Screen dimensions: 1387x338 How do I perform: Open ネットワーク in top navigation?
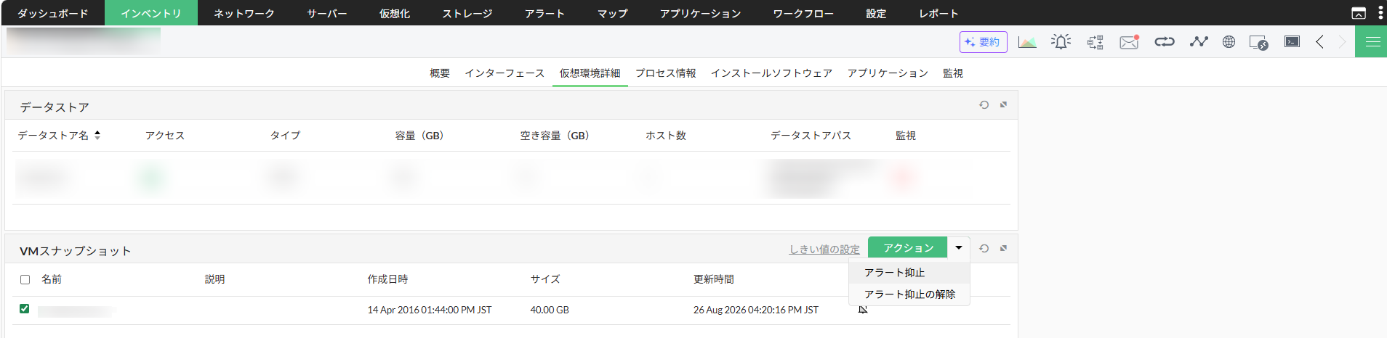pyautogui.click(x=244, y=13)
